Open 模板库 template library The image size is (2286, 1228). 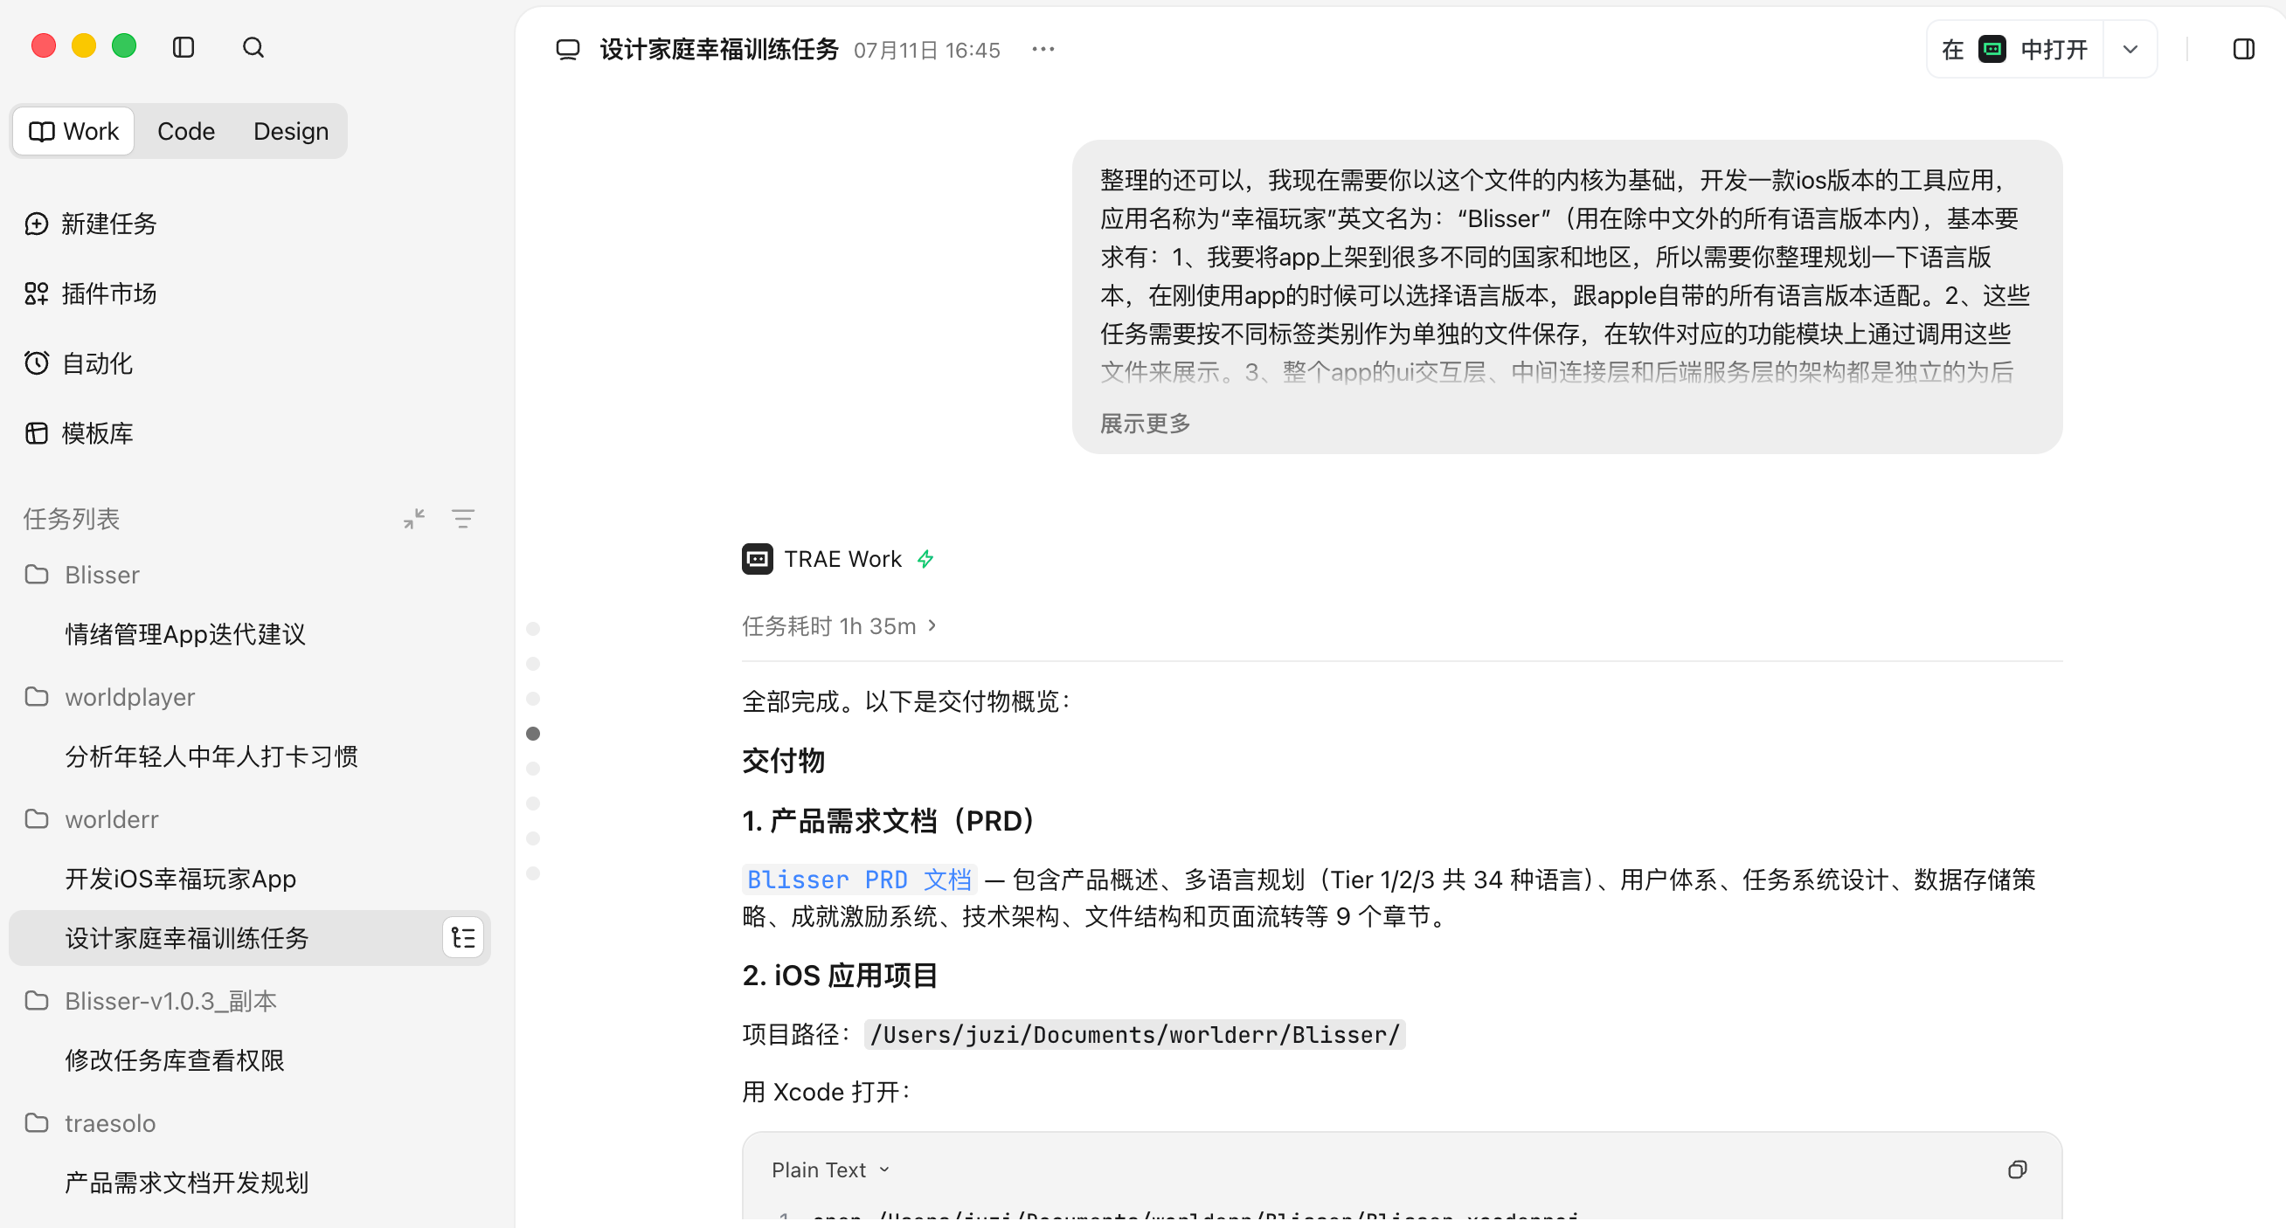79,433
